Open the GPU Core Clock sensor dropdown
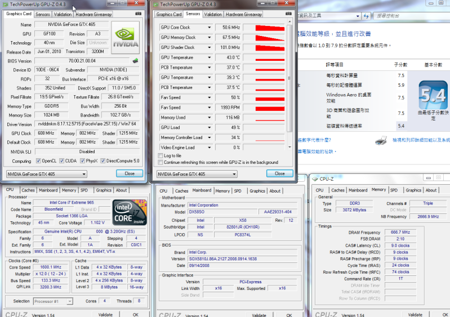The height and width of the screenshot is (317, 450). click(x=209, y=28)
